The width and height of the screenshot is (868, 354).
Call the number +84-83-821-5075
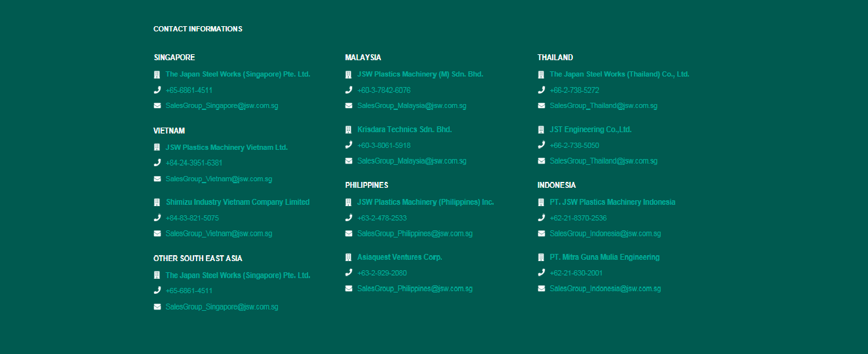tap(192, 218)
